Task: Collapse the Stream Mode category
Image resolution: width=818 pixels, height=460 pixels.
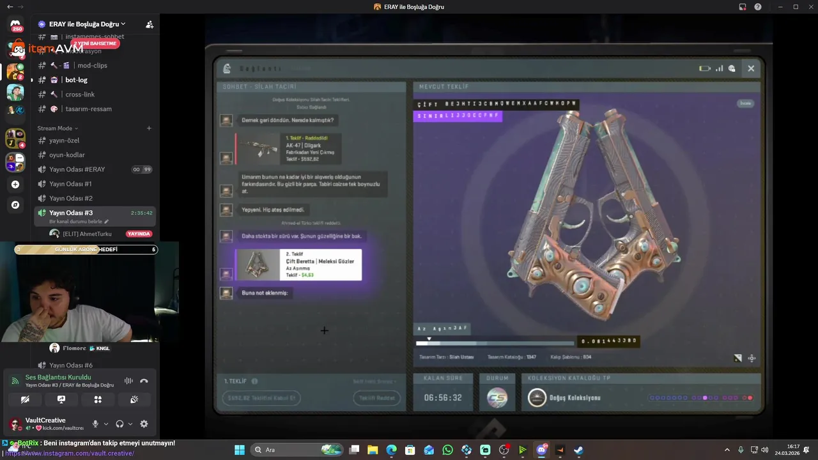Action: 58,128
